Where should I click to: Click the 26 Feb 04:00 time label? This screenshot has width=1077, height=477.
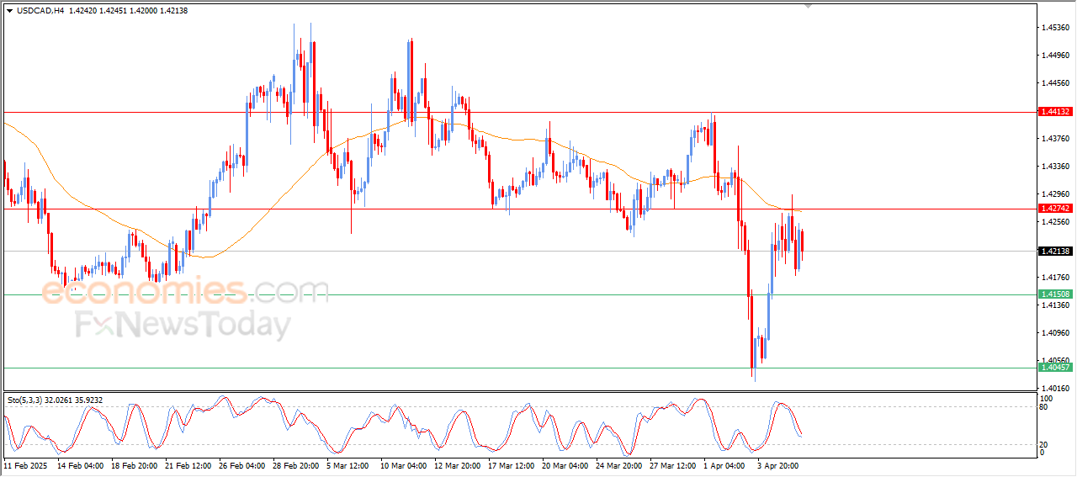[x=241, y=464]
